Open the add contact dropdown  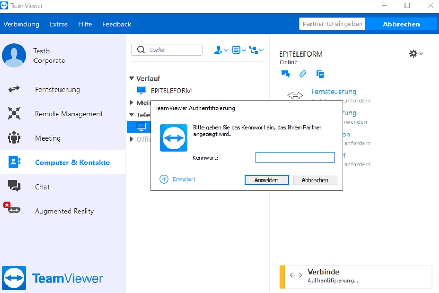[x=221, y=50]
